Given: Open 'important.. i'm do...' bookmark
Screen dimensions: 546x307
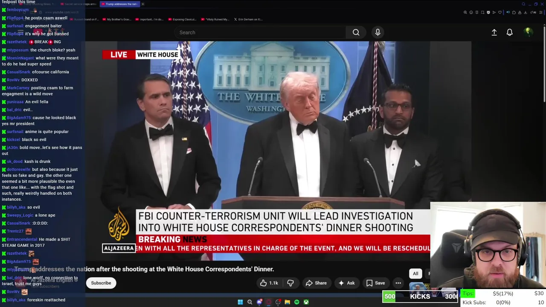Looking at the screenshot, I should click(x=149, y=19).
